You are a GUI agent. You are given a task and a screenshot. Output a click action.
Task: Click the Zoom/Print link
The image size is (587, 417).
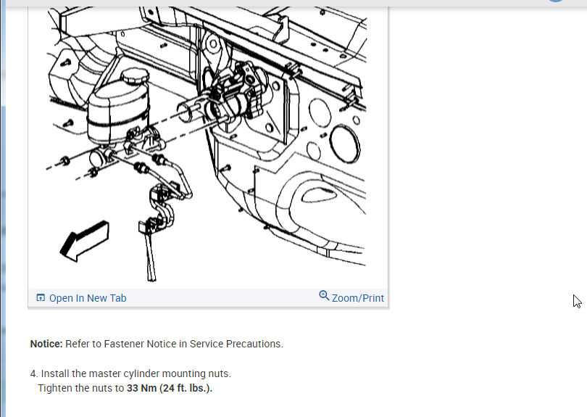357,298
